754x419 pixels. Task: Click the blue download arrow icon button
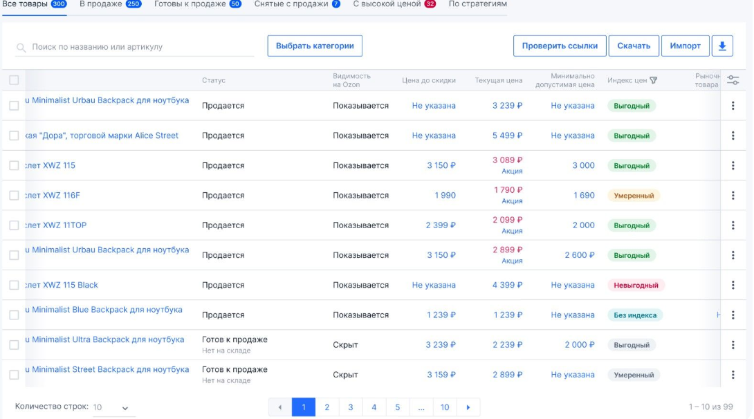[x=722, y=46]
